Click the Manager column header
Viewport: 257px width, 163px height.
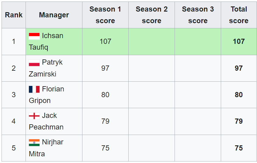54,15
